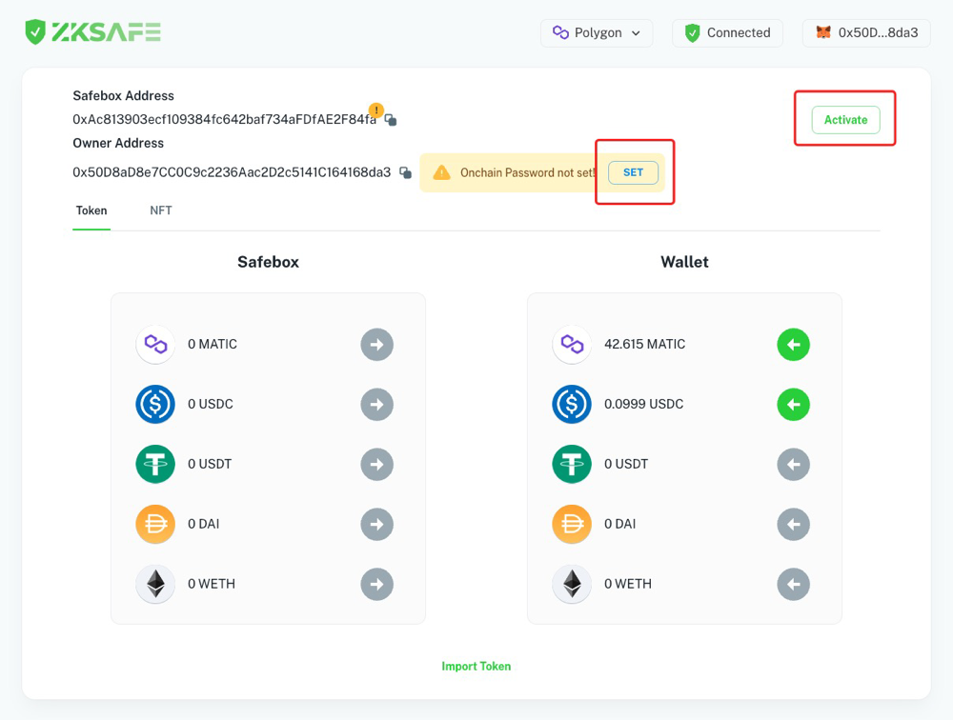The height and width of the screenshot is (720, 953).
Task: Click the Connected status indicator
Action: point(727,33)
